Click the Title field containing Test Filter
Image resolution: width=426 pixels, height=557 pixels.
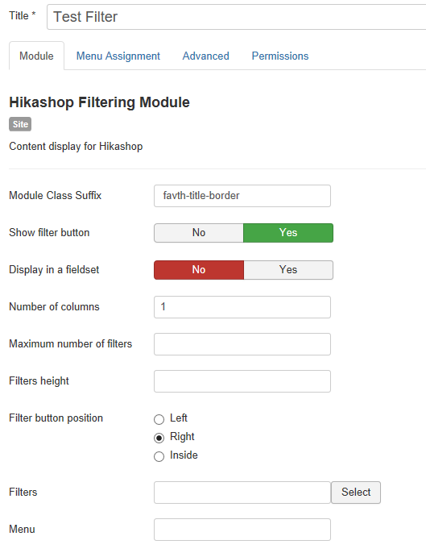[237, 17]
